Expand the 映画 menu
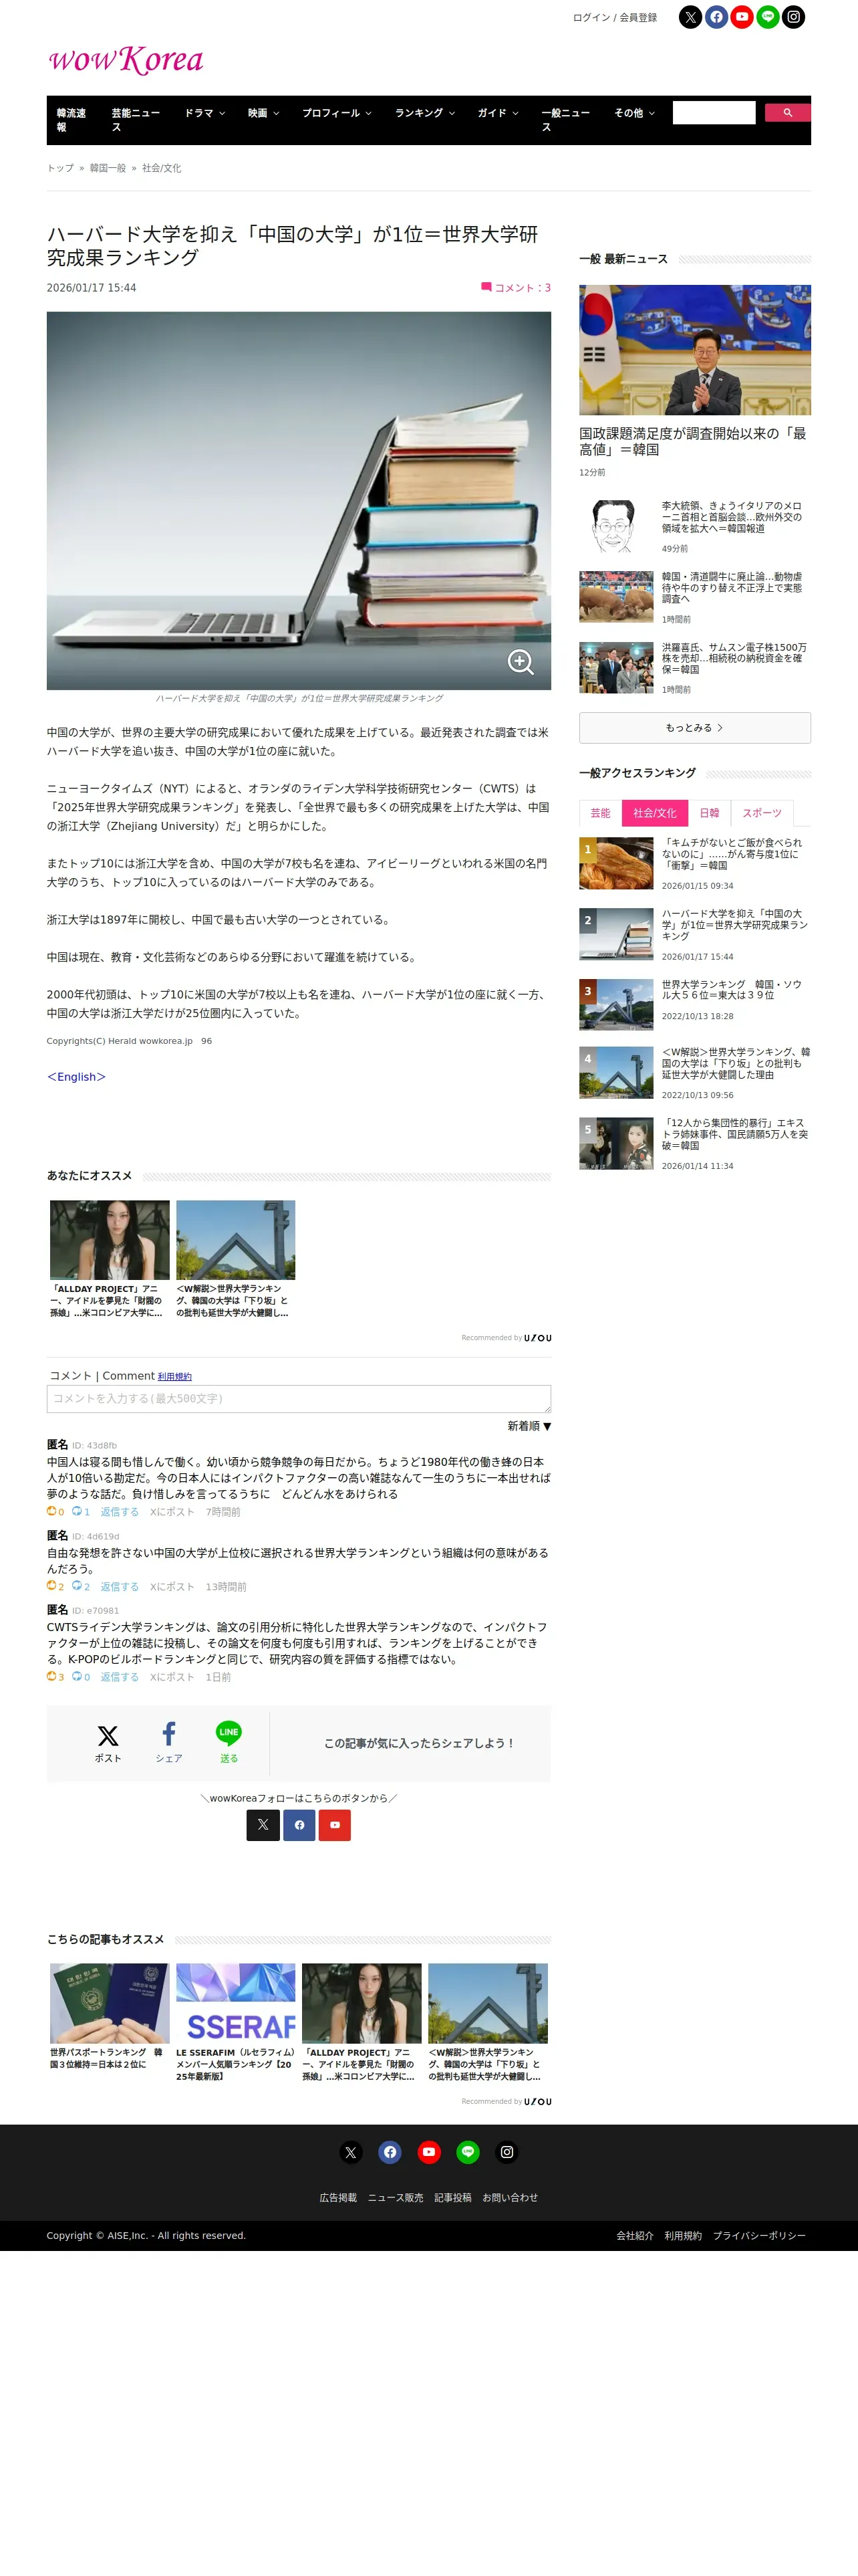This screenshot has width=858, height=2576. click(264, 113)
